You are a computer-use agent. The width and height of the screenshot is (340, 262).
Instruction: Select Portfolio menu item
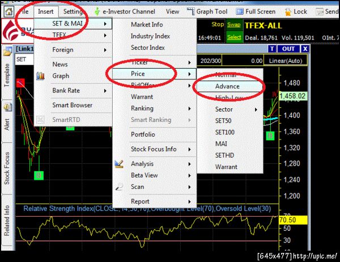click(x=154, y=134)
